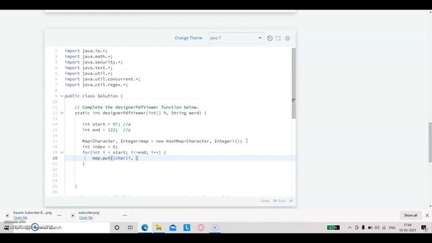Open the Chrome-like browser icon on taskbar
Image resolution: width=432 pixels, height=243 pixels.
tap(215, 227)
